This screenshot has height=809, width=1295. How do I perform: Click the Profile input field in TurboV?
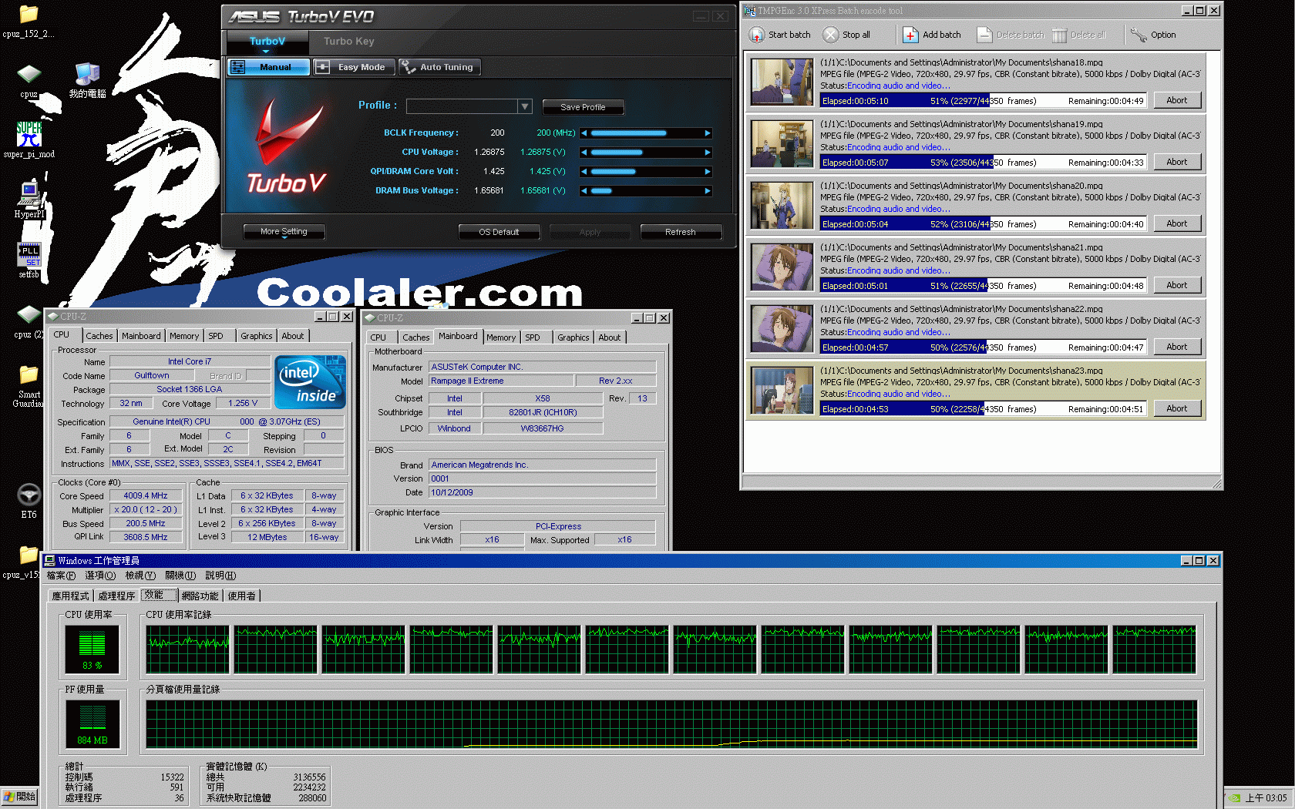point(462,106)
